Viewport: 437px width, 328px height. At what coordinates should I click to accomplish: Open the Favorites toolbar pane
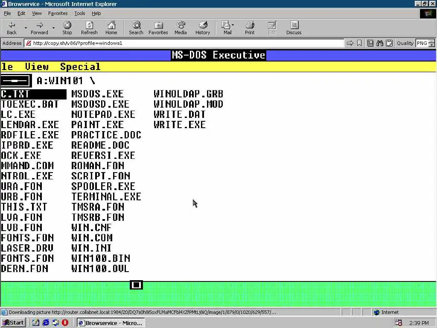click(158, 28)
